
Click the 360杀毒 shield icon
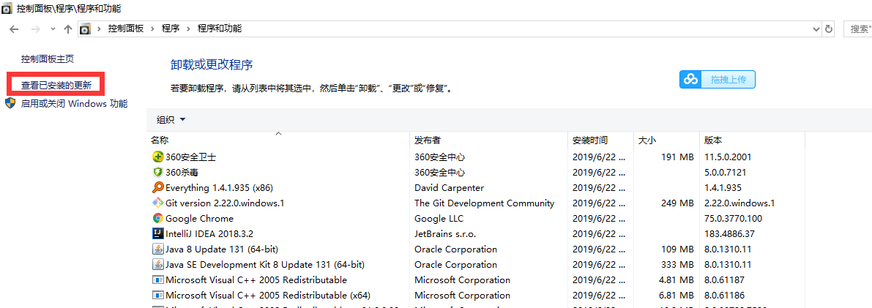(x=157, y=173)
